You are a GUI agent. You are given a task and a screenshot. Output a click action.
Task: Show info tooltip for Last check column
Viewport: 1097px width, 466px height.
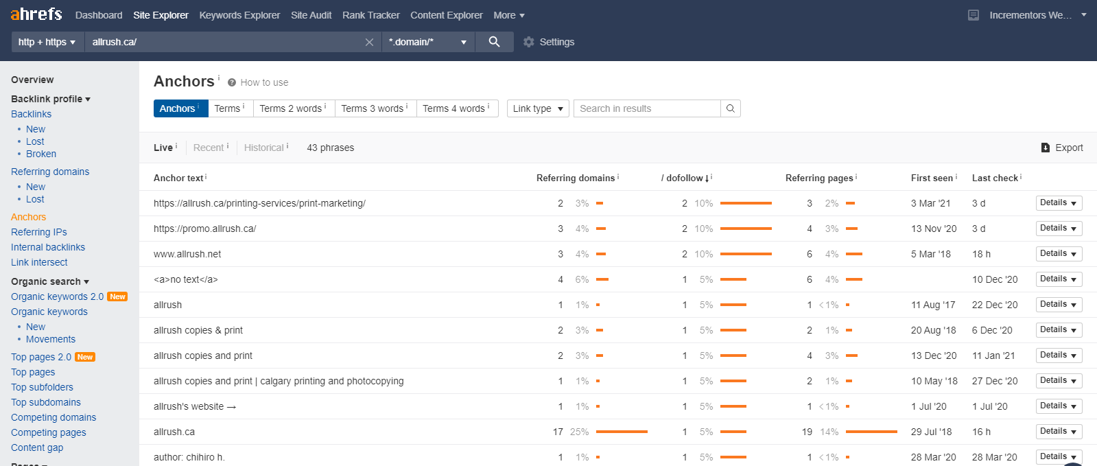click(x=1021, y=176)
